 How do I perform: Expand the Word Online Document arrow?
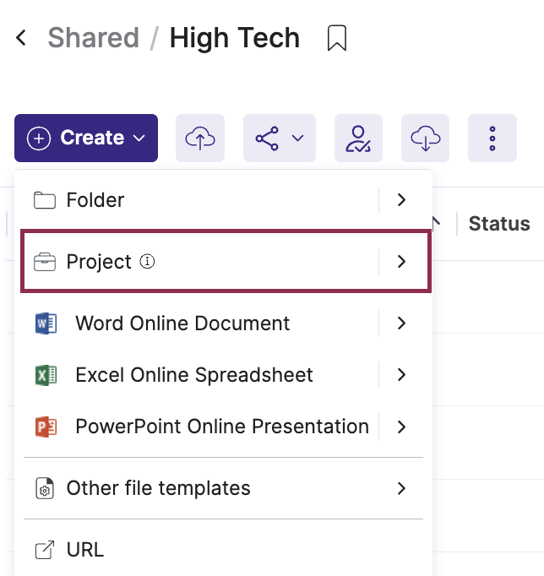point(401,323)
